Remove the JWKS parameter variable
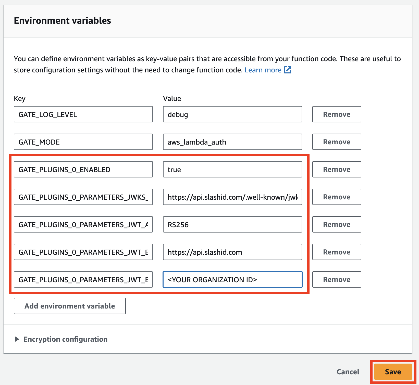The width and height of the screenshot is (419, 385). [336, 197]
